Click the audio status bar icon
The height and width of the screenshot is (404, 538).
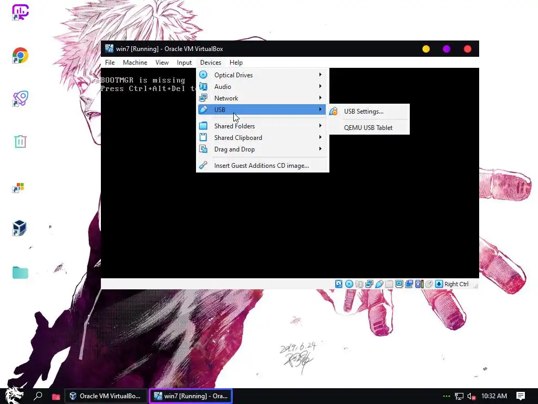pyautogui.click(x=359, y=284)
